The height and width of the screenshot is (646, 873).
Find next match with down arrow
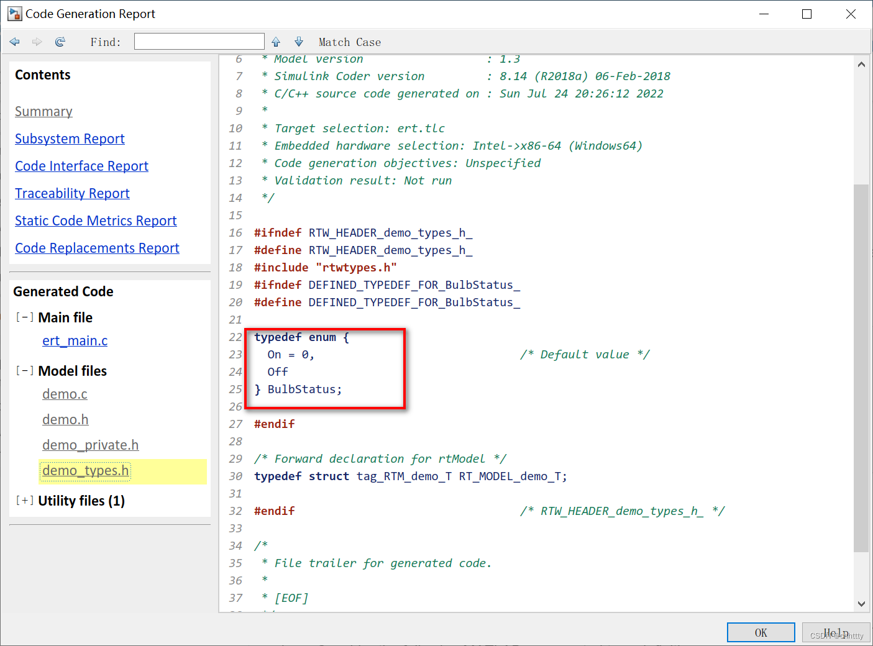point(299,42)
